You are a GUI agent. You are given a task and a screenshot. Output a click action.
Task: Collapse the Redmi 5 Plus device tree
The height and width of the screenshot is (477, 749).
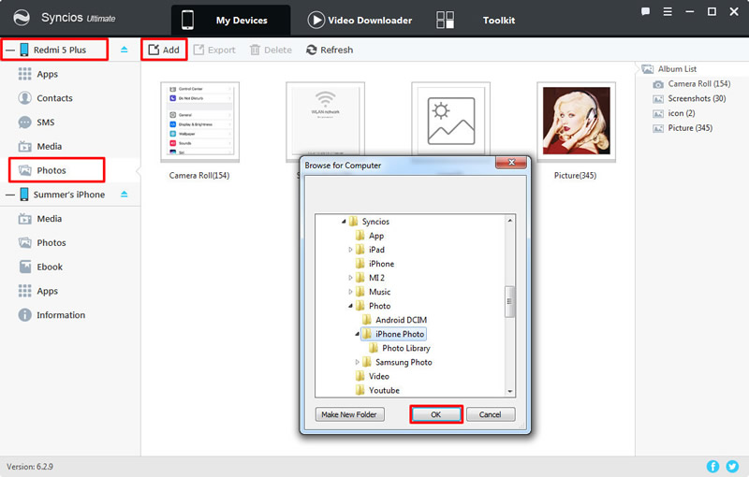pyautogui.click(x=10, y=50)
